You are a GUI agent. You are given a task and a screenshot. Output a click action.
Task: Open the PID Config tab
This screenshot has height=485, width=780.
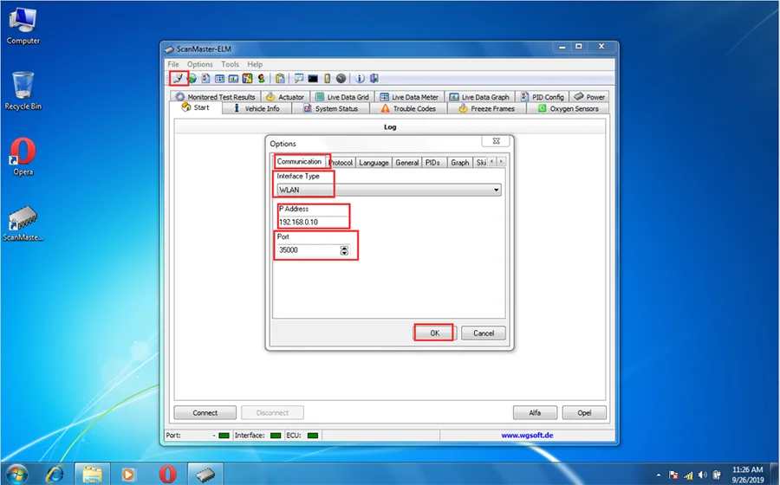(x=543, y=97)
